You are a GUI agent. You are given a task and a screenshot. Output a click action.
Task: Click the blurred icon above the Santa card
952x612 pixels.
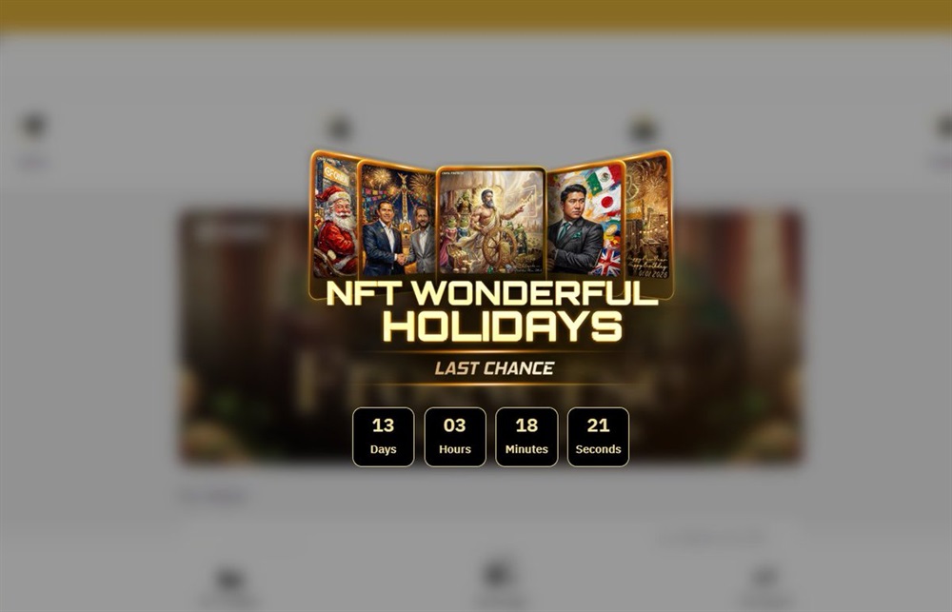340,128
